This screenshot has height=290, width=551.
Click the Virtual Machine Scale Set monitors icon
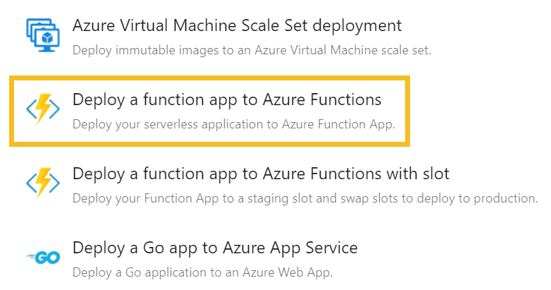coord(43,35)
